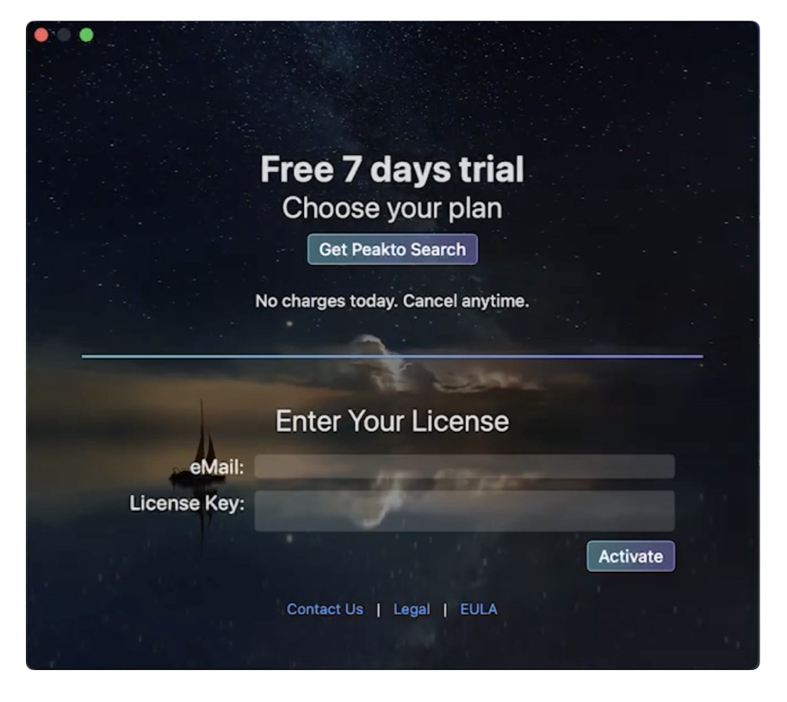Focus the License Key text box
The width and height of the screenshot is (787, 702).
[464, 510]
